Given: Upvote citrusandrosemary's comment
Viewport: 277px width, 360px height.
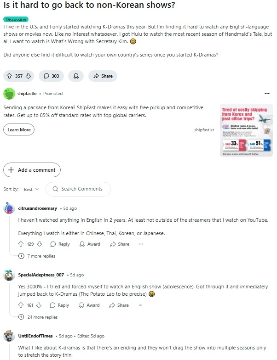Looking at the screenshot, I should (21, 244).
